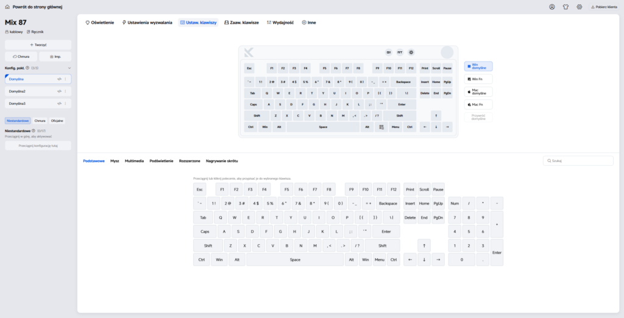
Task: Select the Domyślna2 configuration
Action: pos(38,91)
